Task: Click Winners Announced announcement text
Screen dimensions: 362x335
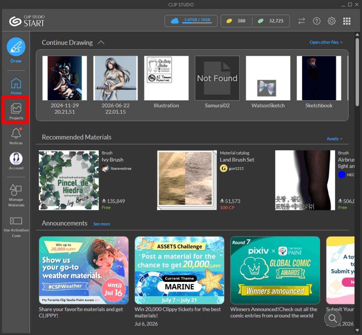Action: (x=274, y=312)
